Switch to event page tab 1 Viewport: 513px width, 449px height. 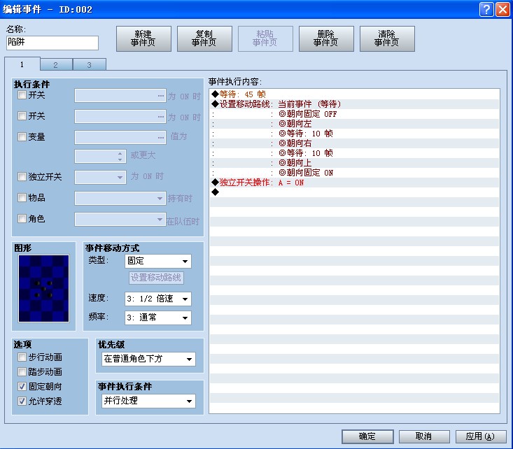(22, 64)
